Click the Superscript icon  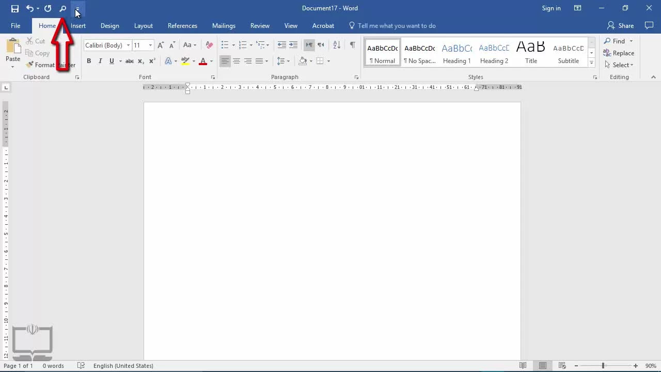(x=152, y=61)
